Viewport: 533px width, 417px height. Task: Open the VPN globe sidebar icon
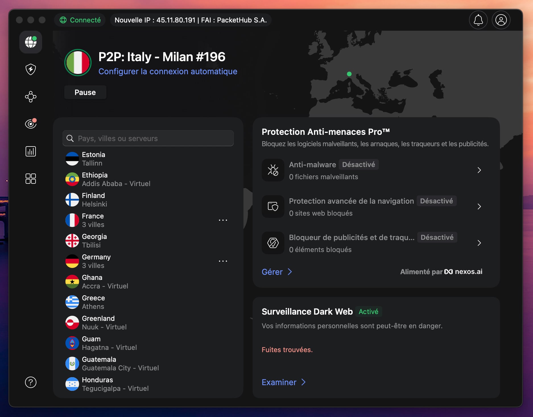pos(31,42)
